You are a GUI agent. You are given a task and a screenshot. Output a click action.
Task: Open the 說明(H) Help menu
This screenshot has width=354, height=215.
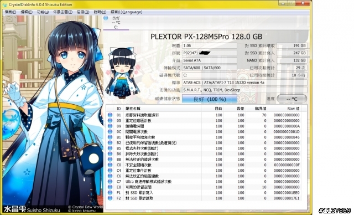pyautogui.click(x=100, y=12)
